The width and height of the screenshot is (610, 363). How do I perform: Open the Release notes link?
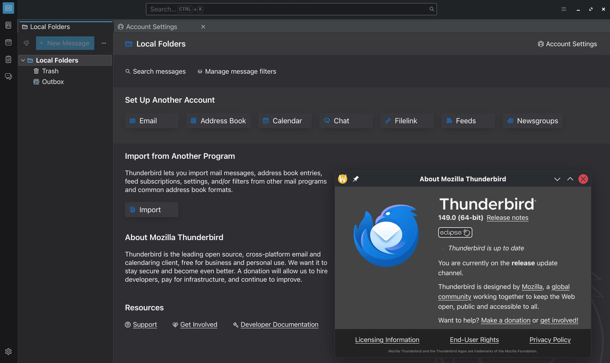(x=508, y=218)
